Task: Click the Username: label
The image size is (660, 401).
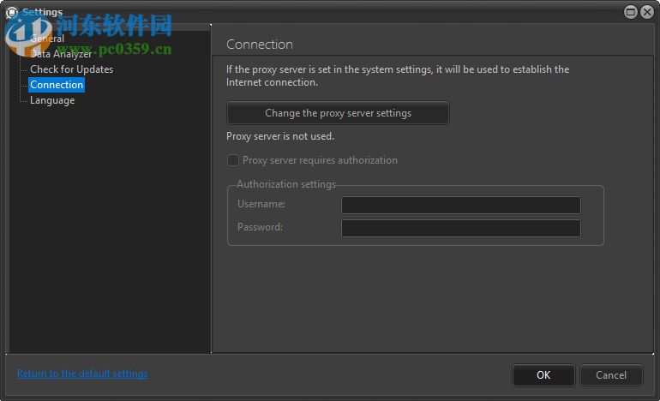Action: click(x=261, y=204)
